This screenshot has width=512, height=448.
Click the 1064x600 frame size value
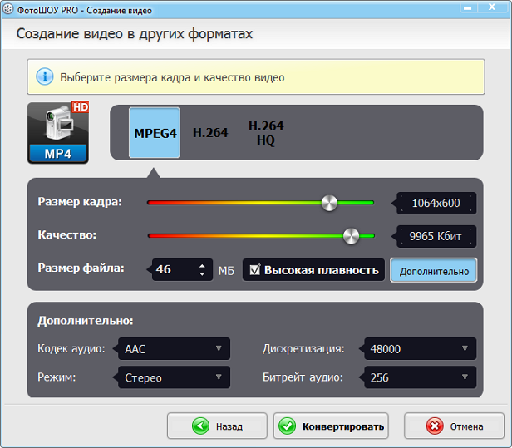436,203
